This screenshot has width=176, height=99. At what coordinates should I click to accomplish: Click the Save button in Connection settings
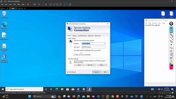click(x=79, y=65)
